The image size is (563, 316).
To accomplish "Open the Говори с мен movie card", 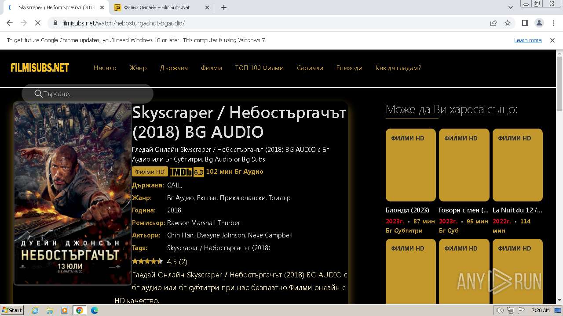I will pos(464,165).
